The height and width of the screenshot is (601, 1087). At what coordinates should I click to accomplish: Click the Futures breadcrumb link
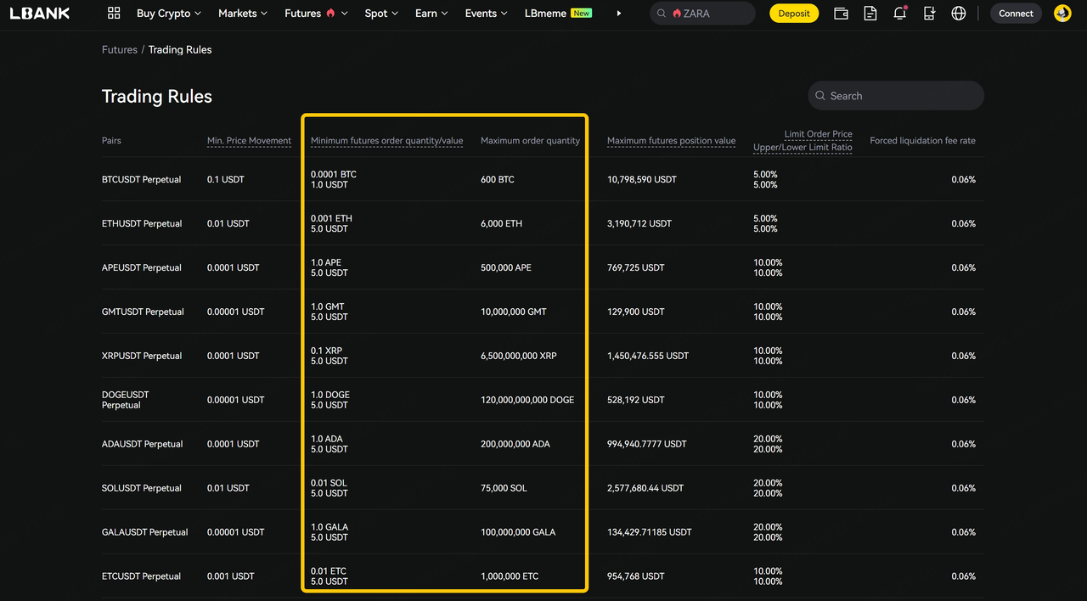(120, 50)
